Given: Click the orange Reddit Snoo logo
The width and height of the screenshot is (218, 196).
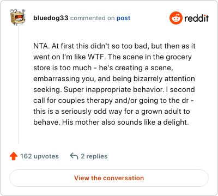Looking at the screenshot, I should [176, 18].
